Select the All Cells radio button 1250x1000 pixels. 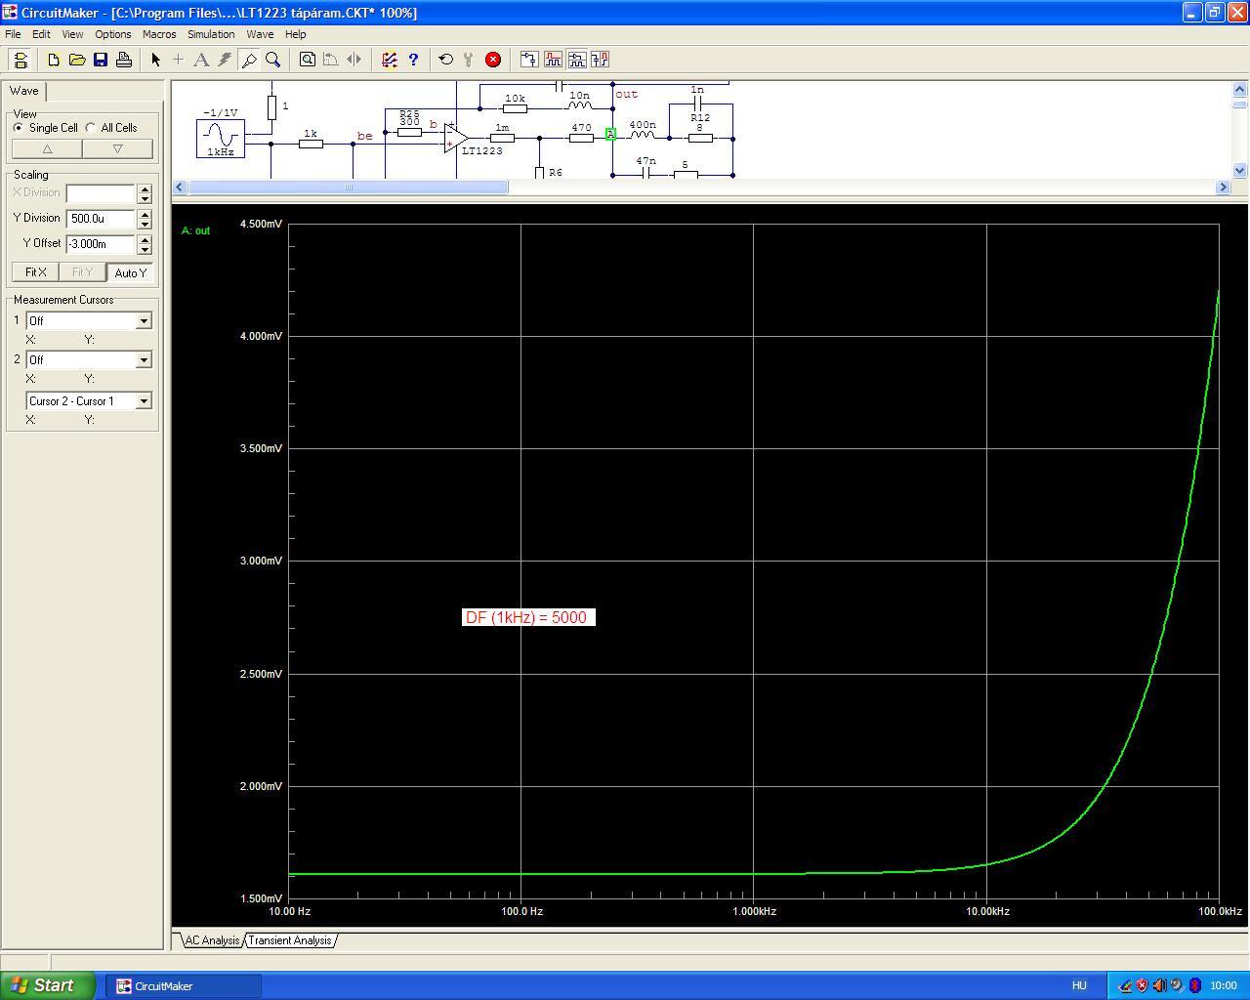[91, 128]
